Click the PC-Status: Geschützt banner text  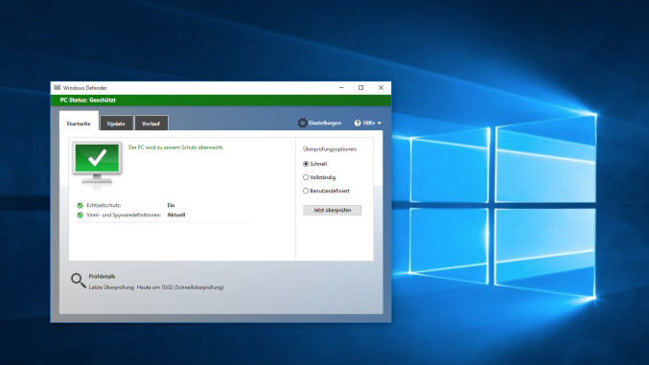click(x=88, y=101)
